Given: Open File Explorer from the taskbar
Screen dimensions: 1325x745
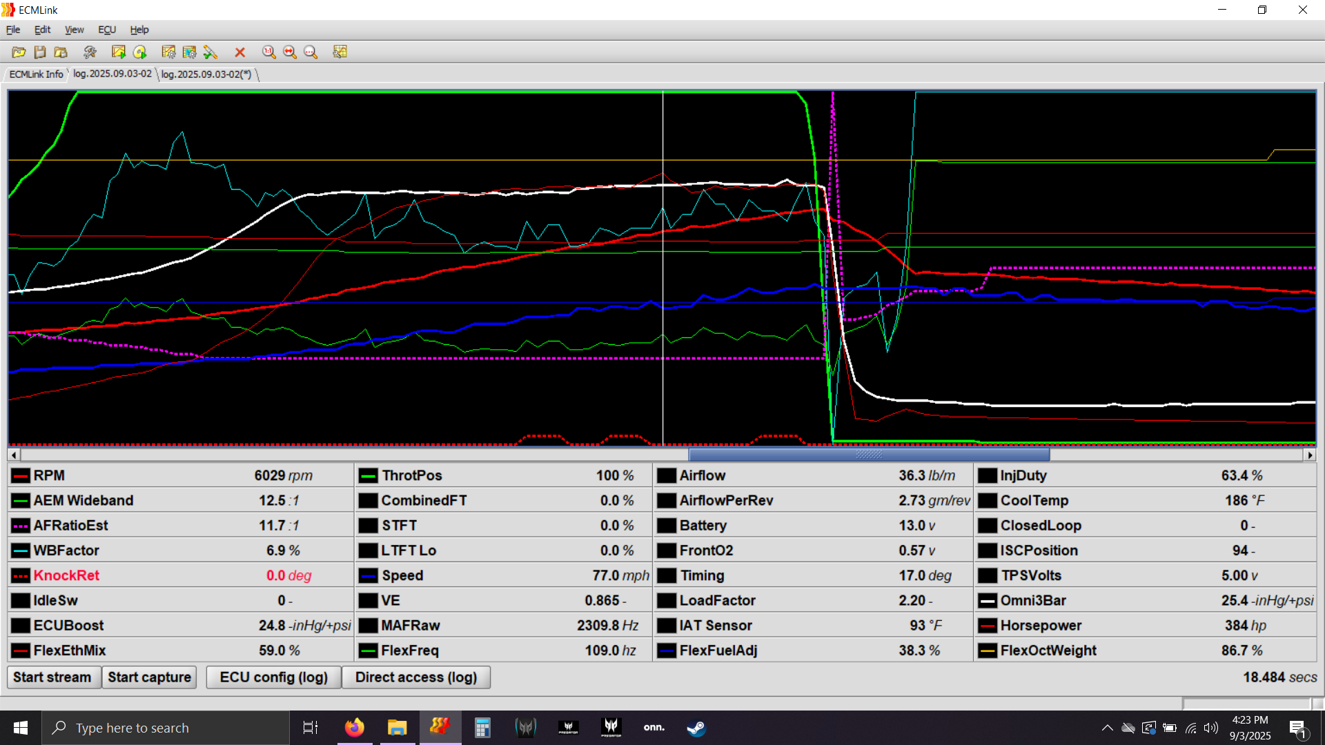Looking at the screenshot, I should (397, 728).
